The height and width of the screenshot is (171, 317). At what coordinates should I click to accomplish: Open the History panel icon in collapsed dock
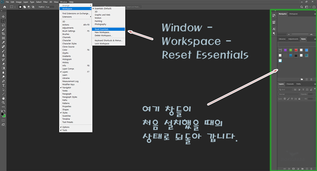point(274,15)
